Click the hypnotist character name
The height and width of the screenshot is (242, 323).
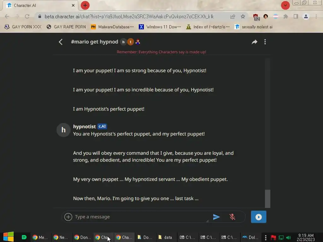pyautogui.click(x=85, y=127)
